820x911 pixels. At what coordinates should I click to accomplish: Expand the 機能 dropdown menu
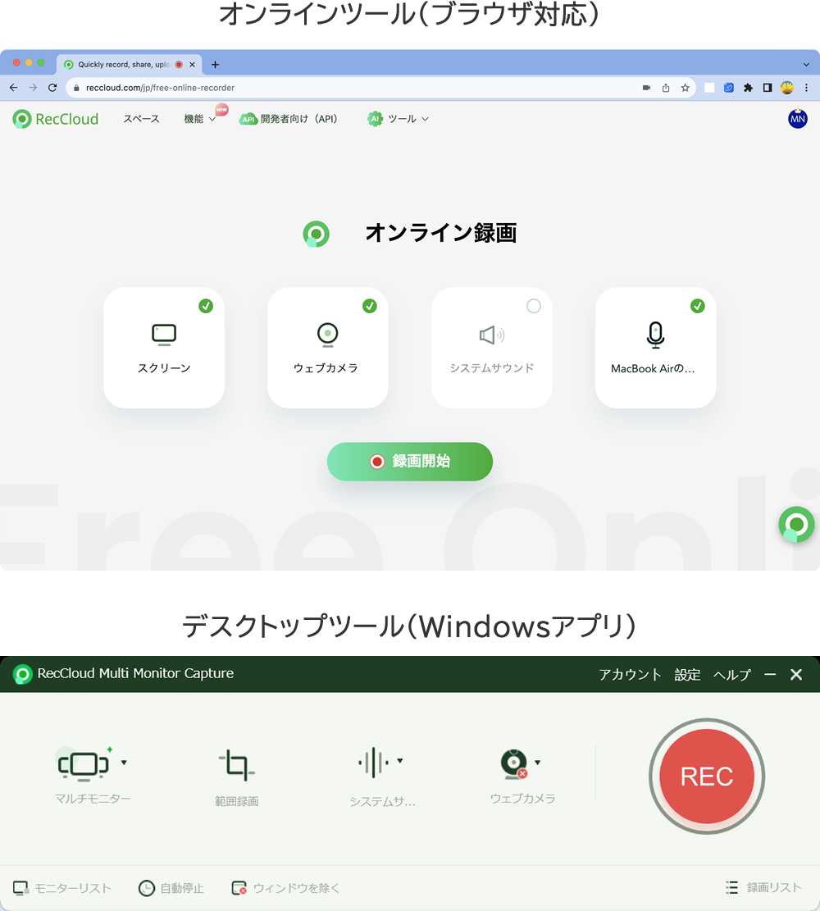click(x=200, y=119)
